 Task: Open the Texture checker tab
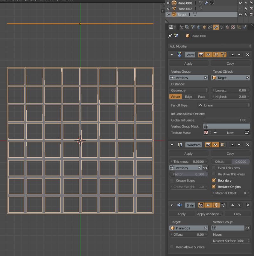(x=233, y=27)
